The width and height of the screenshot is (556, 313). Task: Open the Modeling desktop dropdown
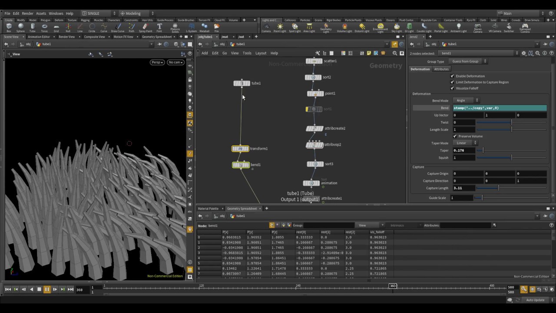pos(137,13)
